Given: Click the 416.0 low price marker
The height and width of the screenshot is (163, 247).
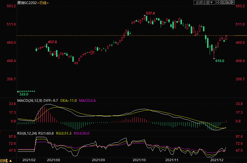Looking at the screenshot, I should coord(220,61).
